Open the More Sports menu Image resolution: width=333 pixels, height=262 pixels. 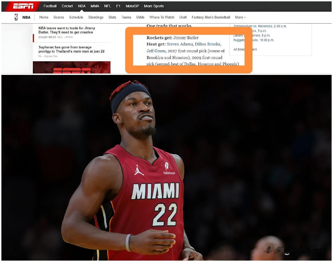click(154, 6)
